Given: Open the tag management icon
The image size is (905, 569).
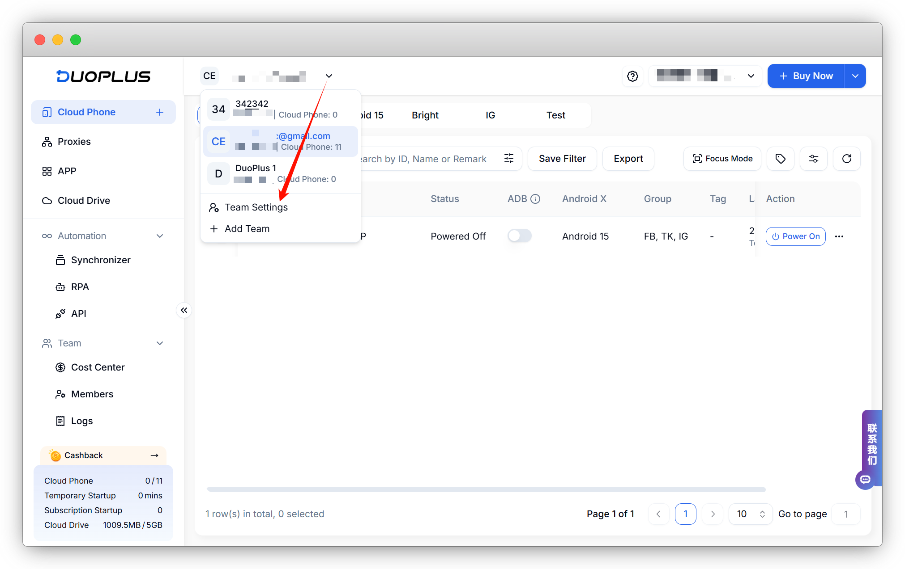Looking at the screenshot, I should (780, 159).
